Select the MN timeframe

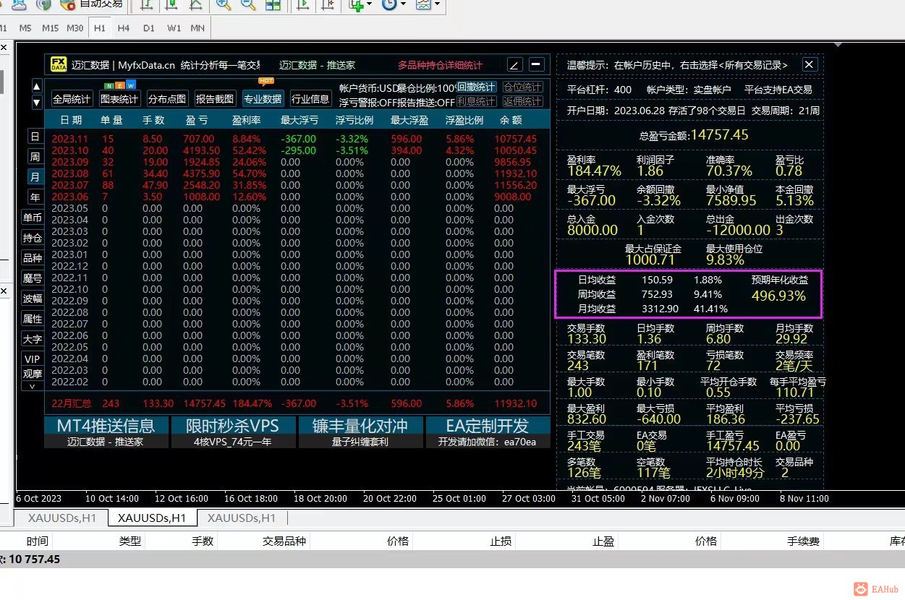tap(197, 28)
